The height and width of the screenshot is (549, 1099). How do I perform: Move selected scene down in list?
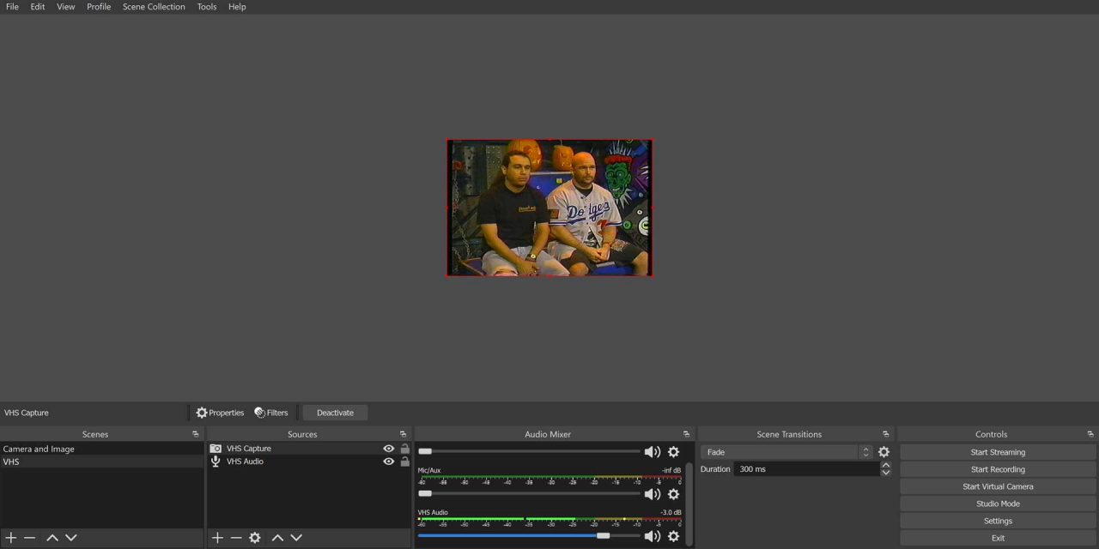71,538
